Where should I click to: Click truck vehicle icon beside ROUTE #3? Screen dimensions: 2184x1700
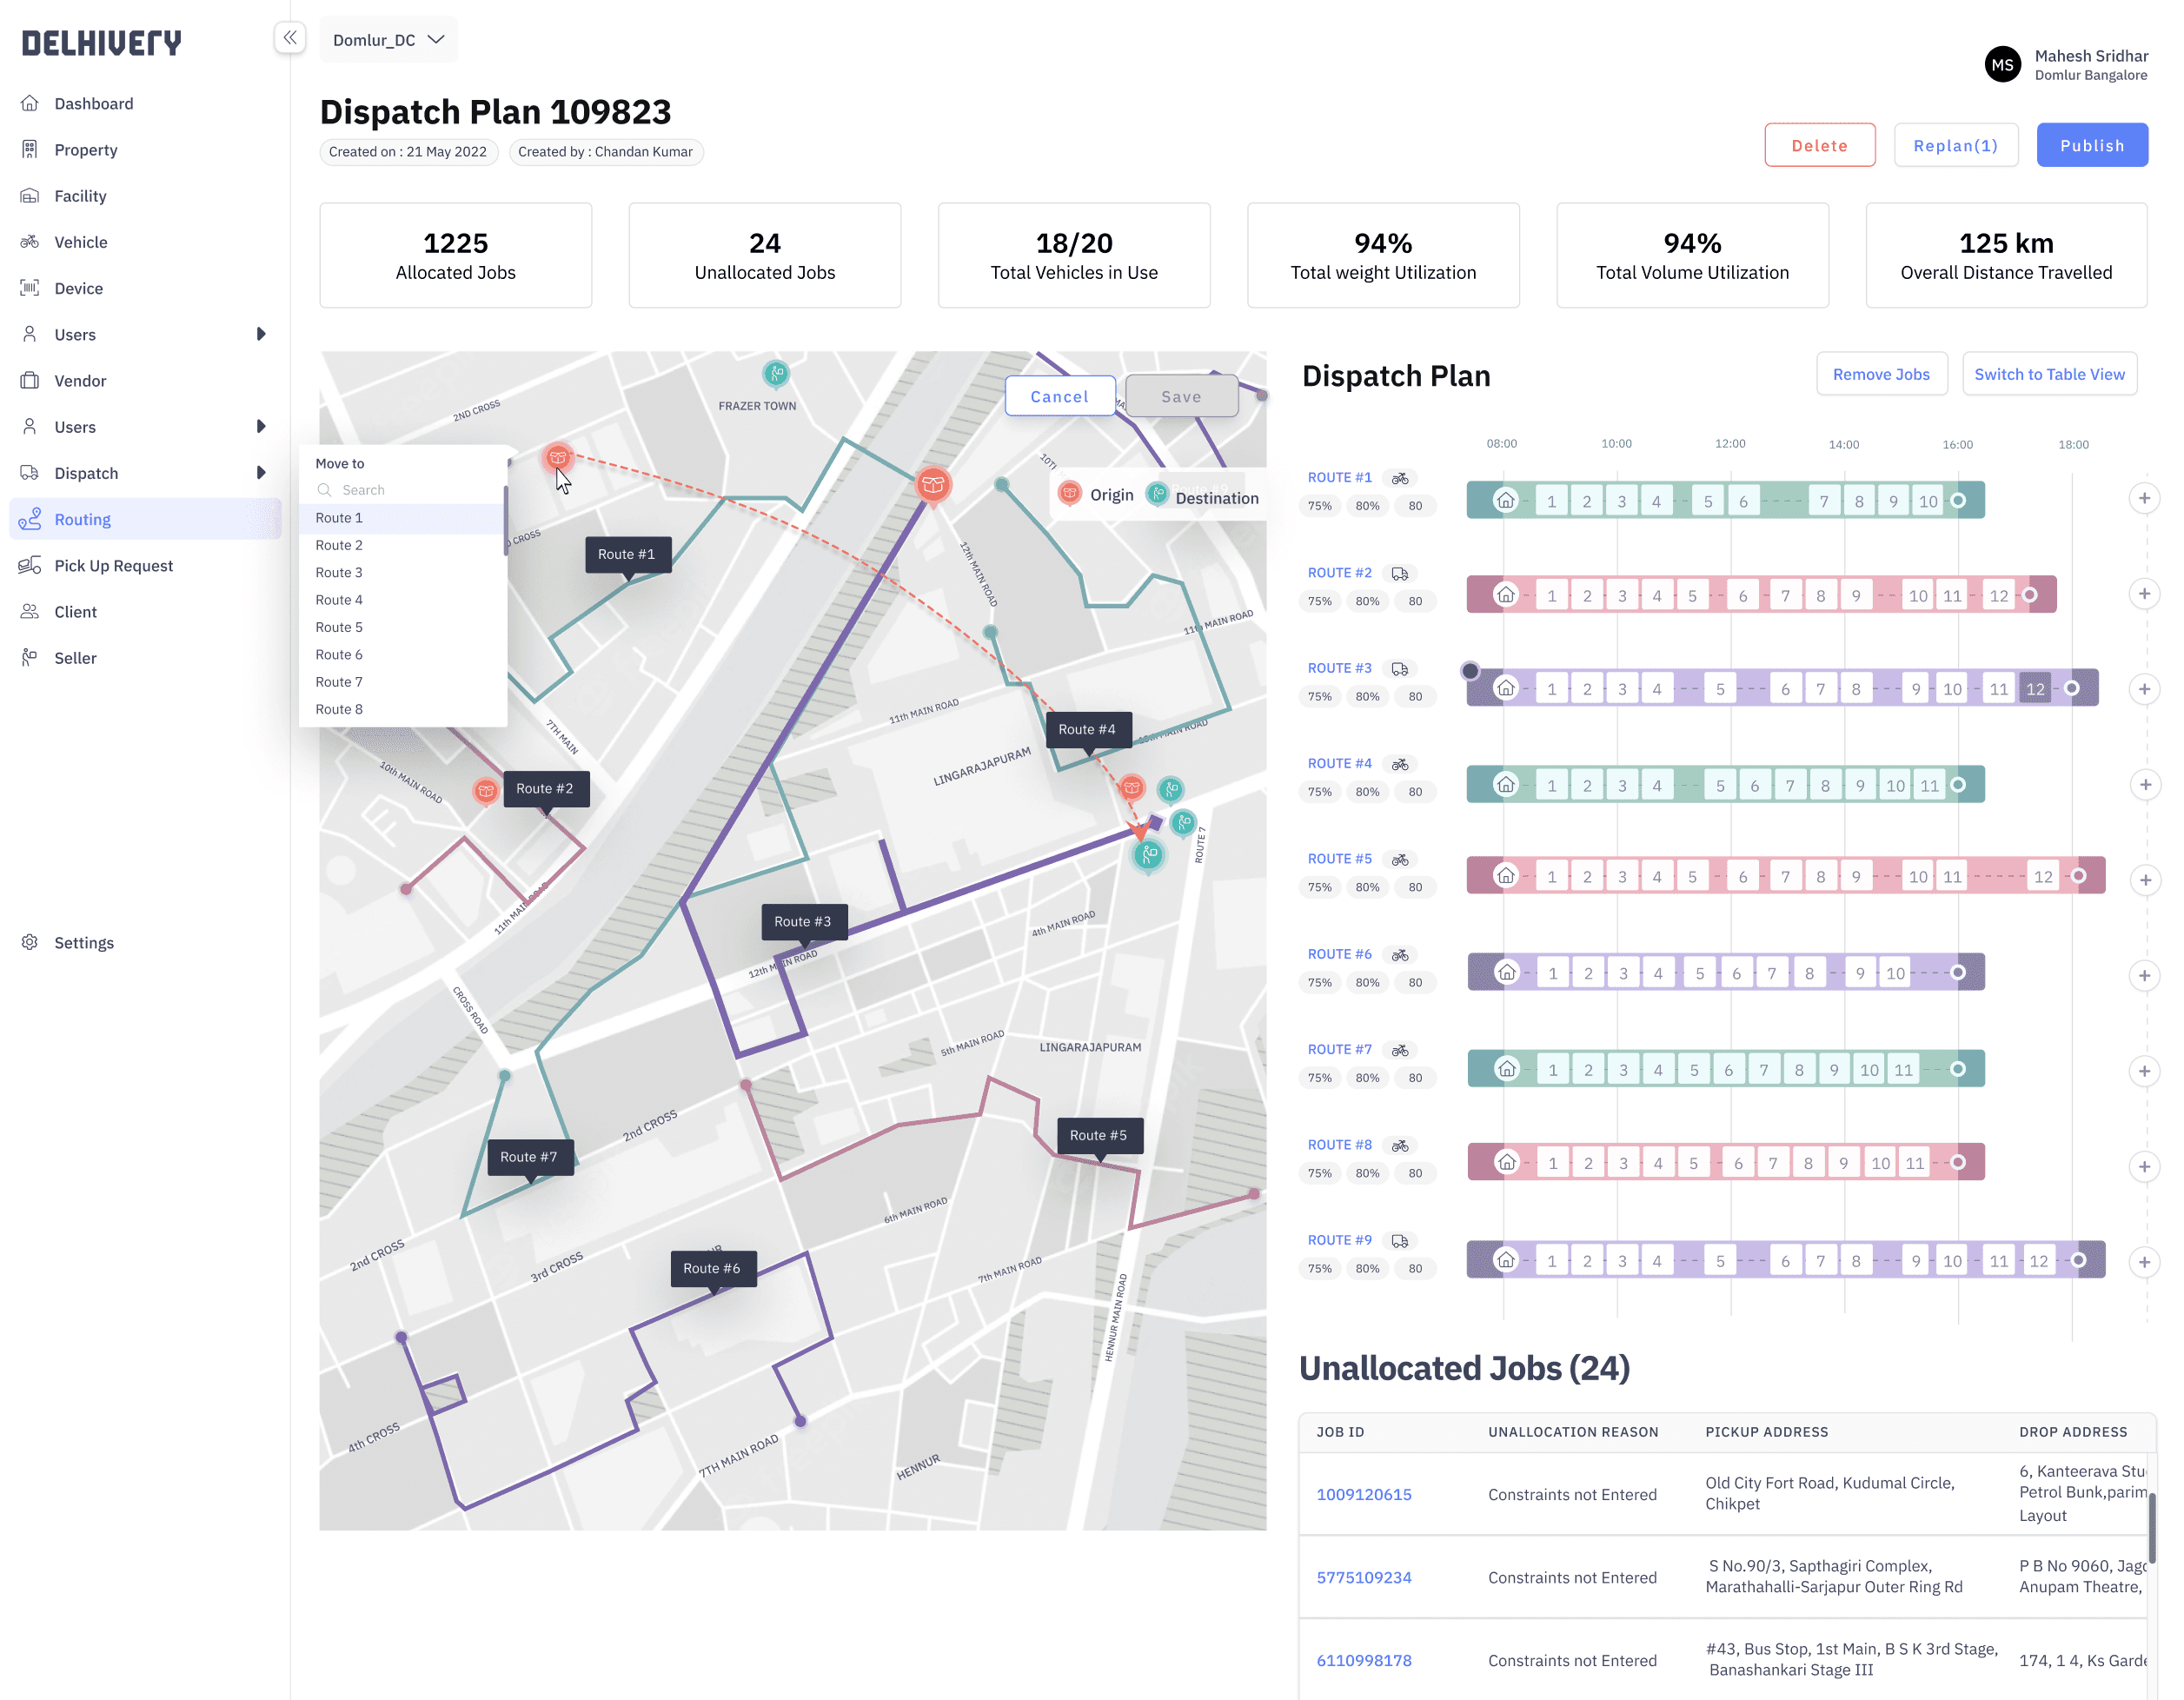click(1400, 669)
